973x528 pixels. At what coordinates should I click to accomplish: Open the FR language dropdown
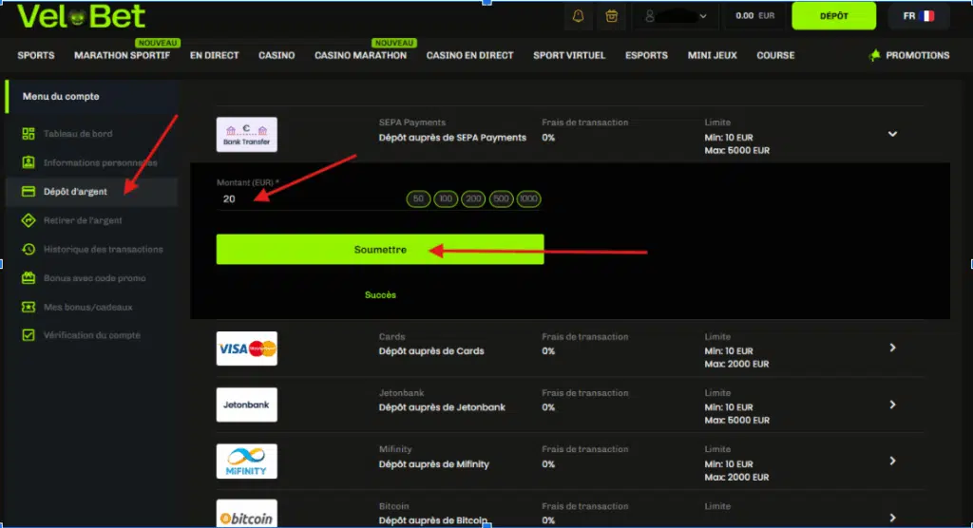point(918,16)
